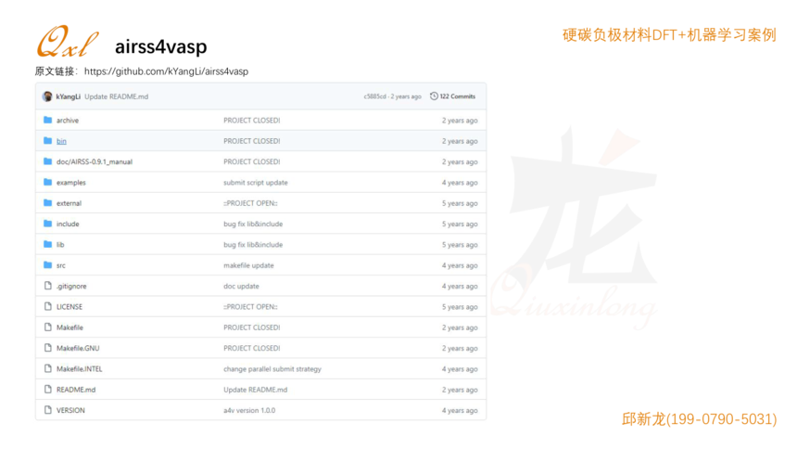
Task: Click the lib folder icon
Action: tap(48, 245)
